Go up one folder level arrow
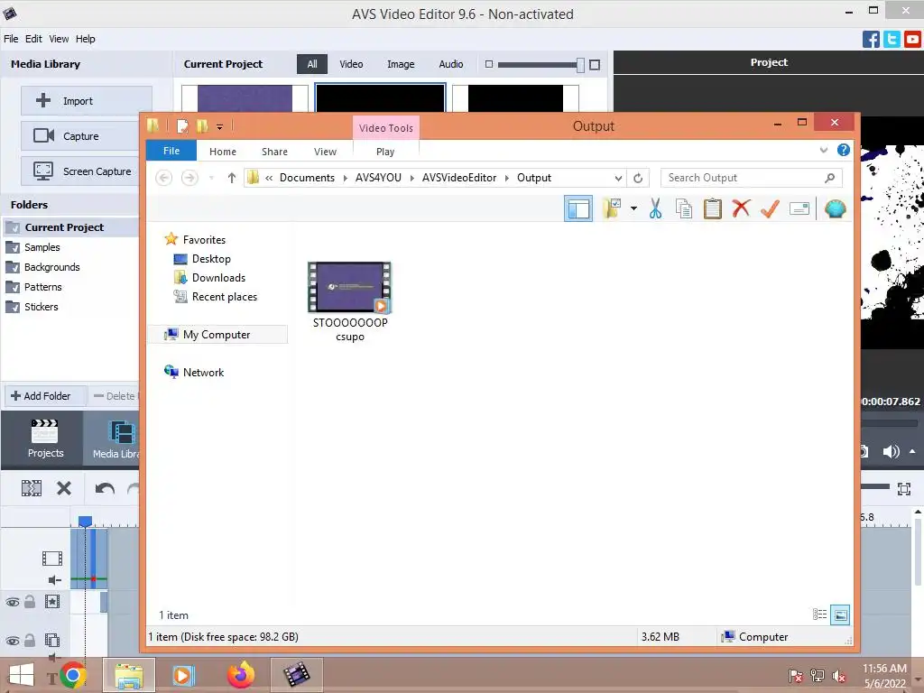Screen dimensions: 924x693 [x=232, y=178]
